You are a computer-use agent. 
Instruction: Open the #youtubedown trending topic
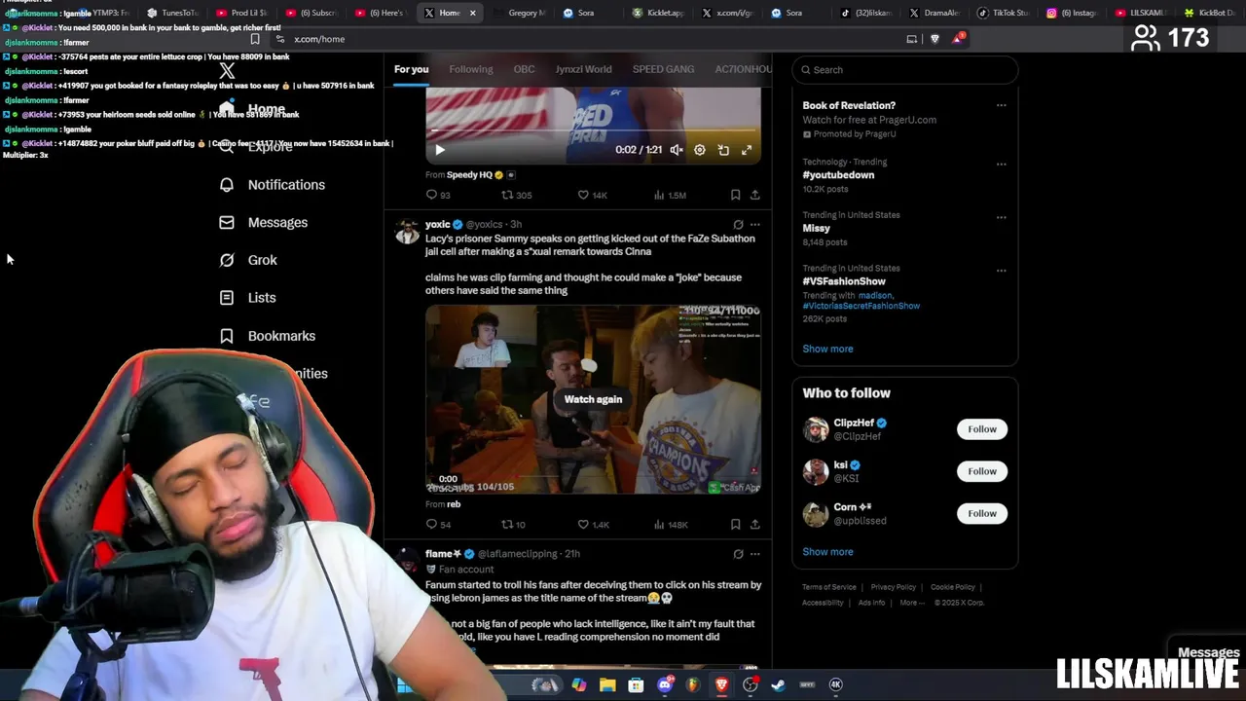click(x=838, y=175)
